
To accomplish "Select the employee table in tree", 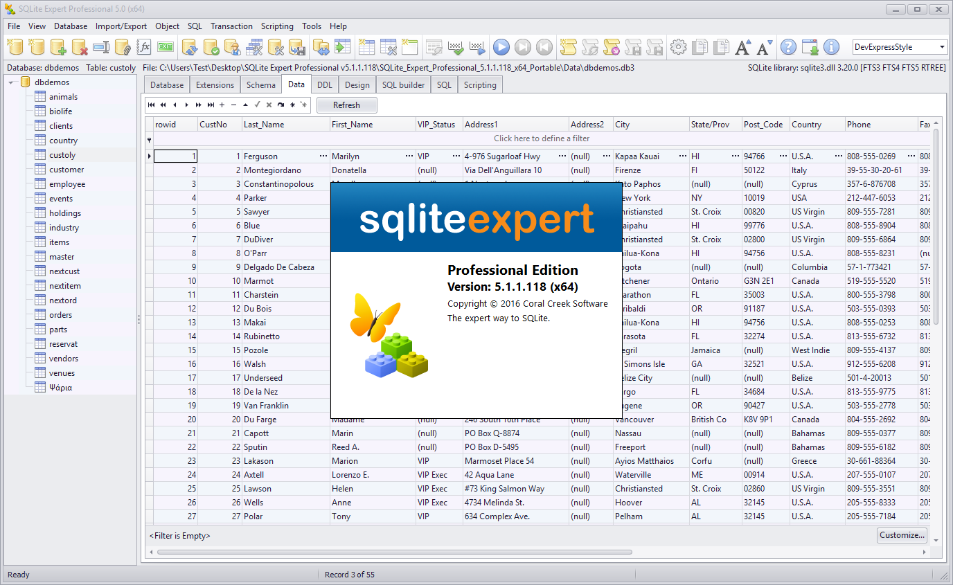I will pos(67,184).
